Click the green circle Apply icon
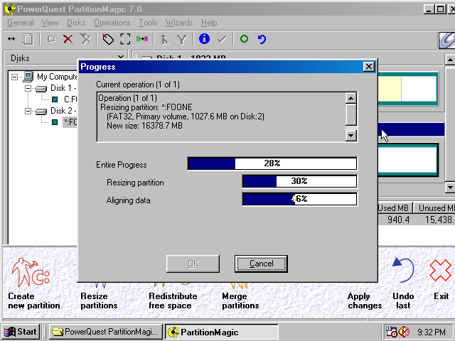The width and height of the screenshot is (455, 341). pyautogui.click(x=244, y=38)
